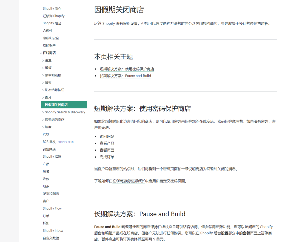Expand the 博客 submenu chevron

pos(43,83)
